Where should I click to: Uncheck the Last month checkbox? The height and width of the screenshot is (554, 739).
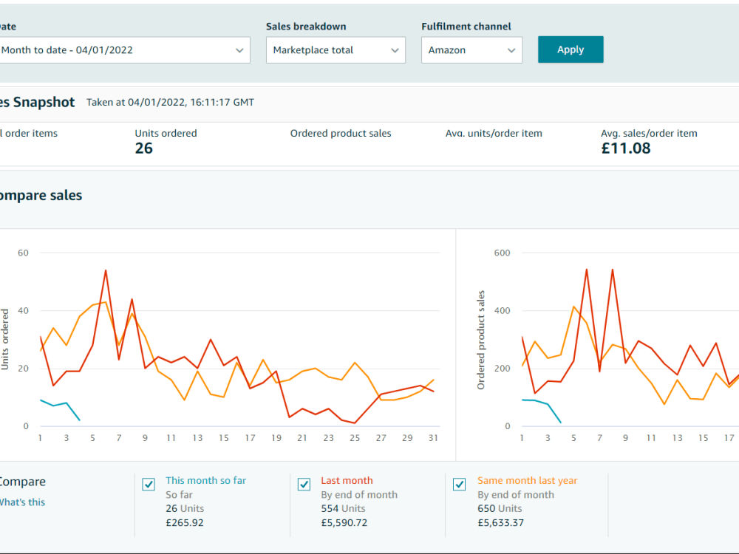tap(304, 485)
